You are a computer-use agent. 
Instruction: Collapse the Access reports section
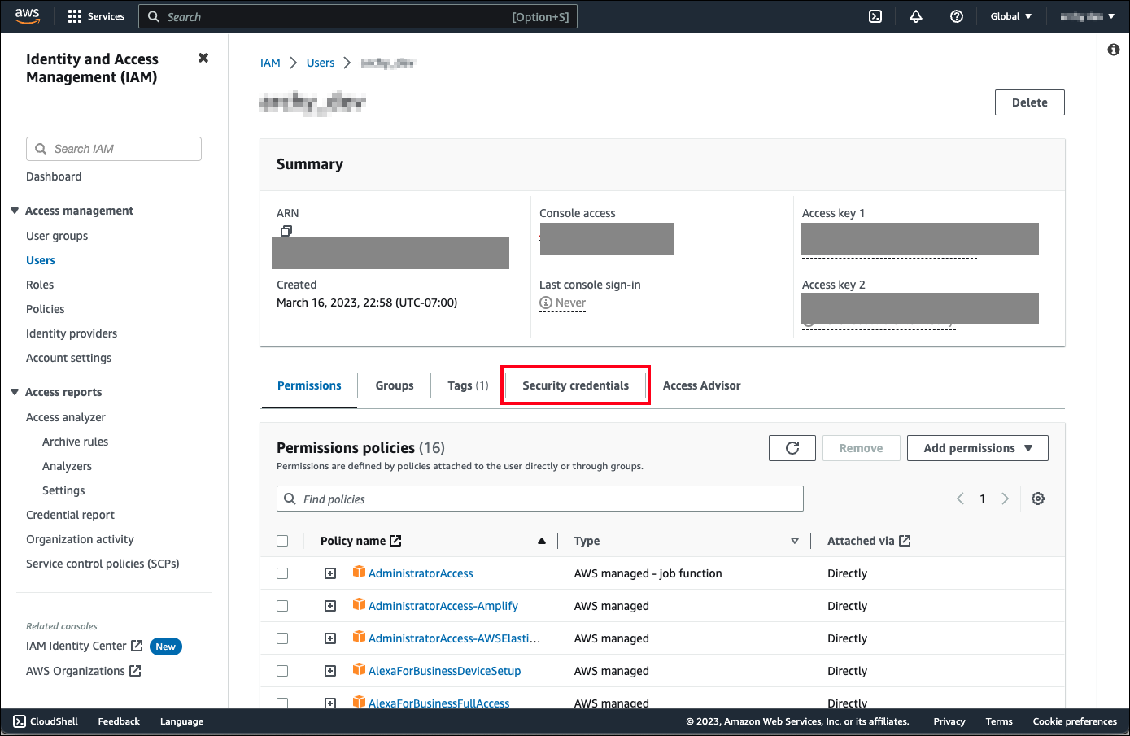(x=15, y=392)
